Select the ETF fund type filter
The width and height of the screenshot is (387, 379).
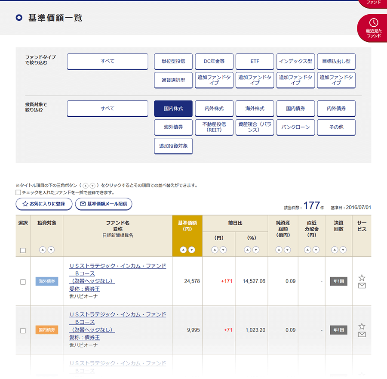[x=255, y=61]
